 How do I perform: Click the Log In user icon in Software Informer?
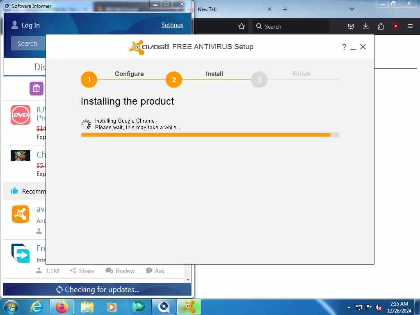[x=15, y=25]
